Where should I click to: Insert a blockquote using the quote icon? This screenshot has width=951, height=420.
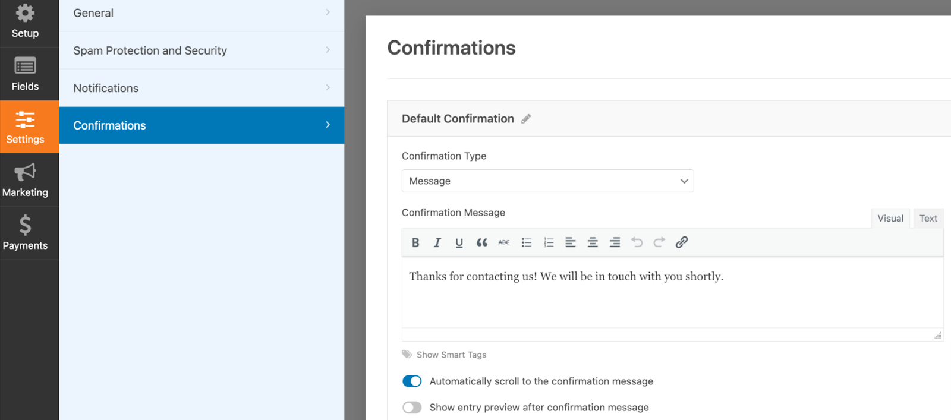click(x=481, y=242)
